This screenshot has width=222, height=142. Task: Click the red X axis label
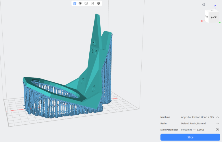(x=202, y=21)
